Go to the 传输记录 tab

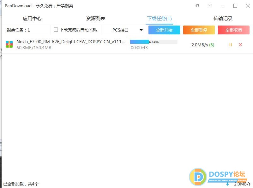223,19
